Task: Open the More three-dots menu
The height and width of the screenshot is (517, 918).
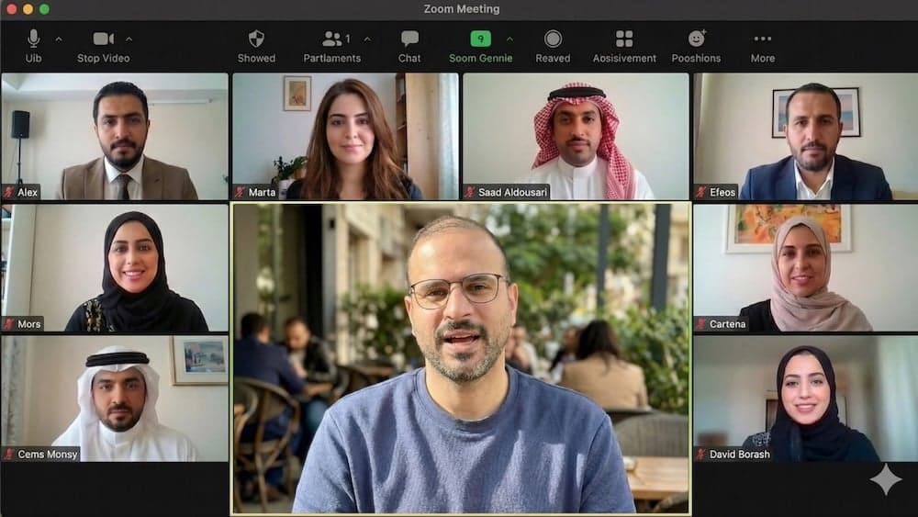Action: (x=763, y=39)
